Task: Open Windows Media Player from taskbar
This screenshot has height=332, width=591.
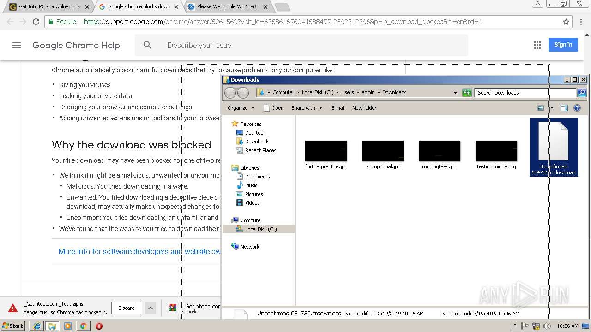Action: (68, 326)
